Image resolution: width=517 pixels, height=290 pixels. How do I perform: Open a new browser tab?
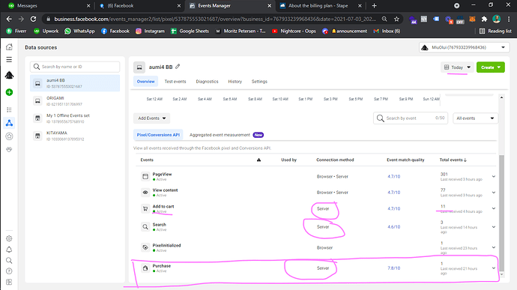(374, 5)
